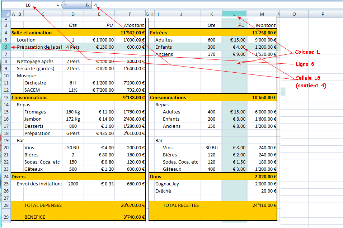Select the TOTAL RECETTES label cell

coord(181,205)
